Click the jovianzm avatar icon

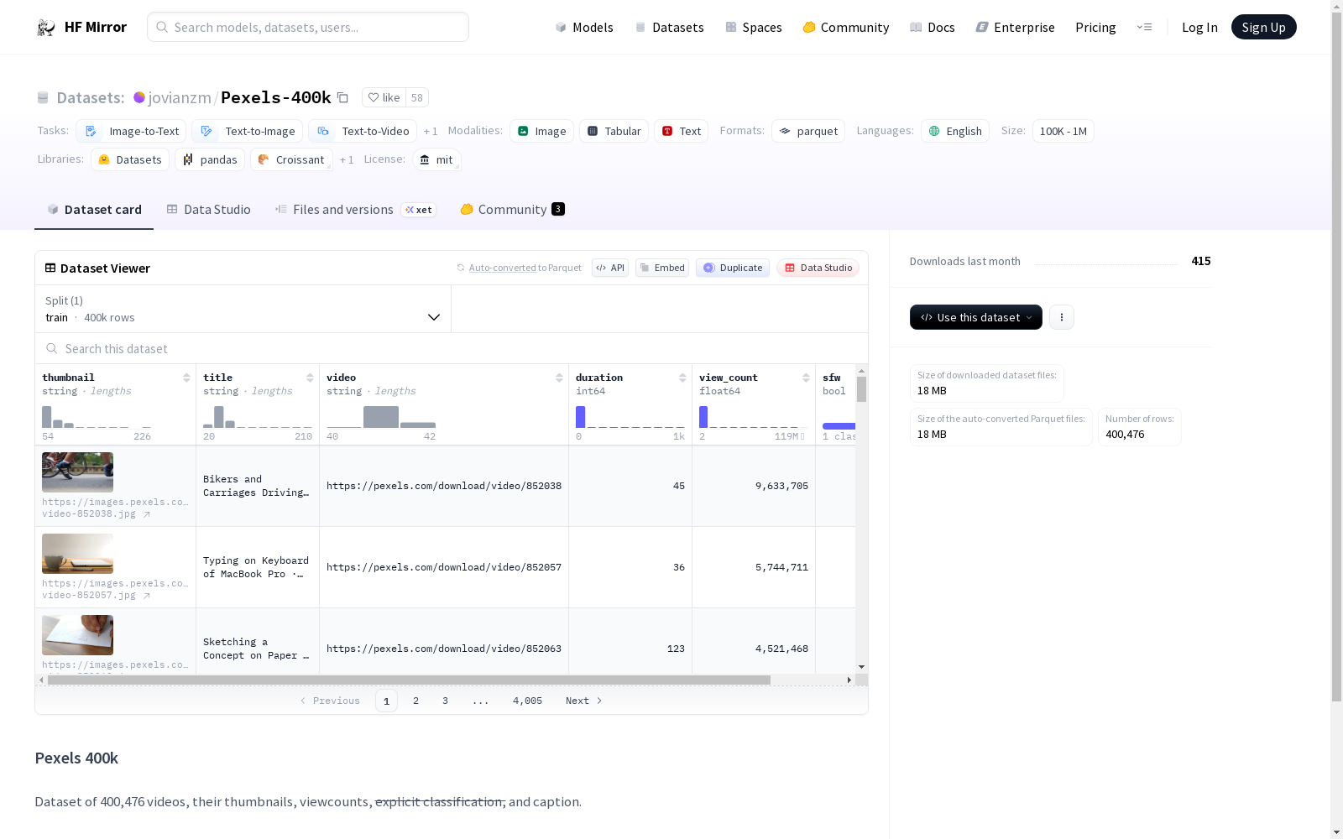(x=139, y=97)
